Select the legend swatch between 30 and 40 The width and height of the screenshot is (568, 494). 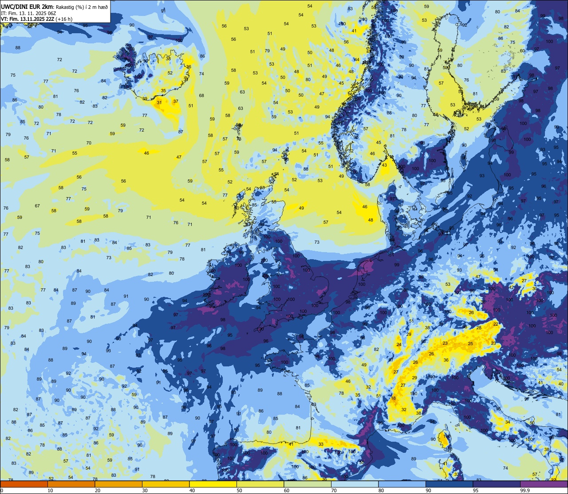[x=166, y=484]
